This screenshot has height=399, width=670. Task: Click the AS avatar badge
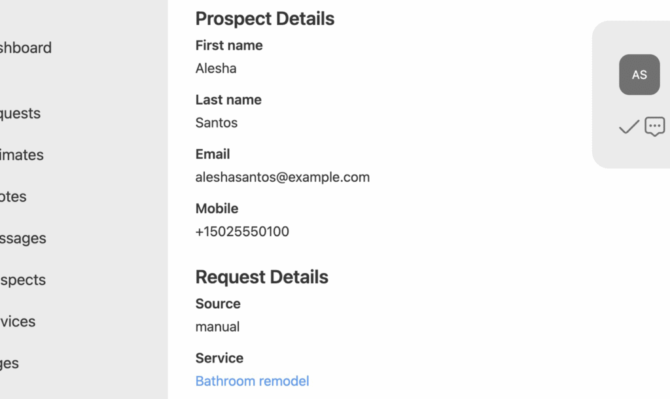(639, 75)
